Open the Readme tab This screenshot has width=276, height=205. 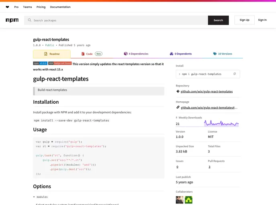[x=52, y=54]
